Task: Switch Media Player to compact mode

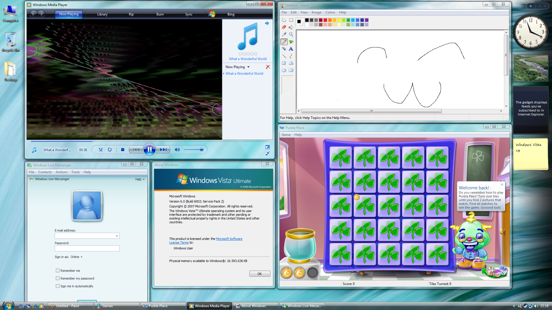Action: (268, 154)
